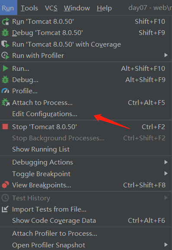Viewport: 172px width, 250px height.
Task: Click the Debug 'Tomcat 8.0.50' bug icon
Action: [5, 33]
